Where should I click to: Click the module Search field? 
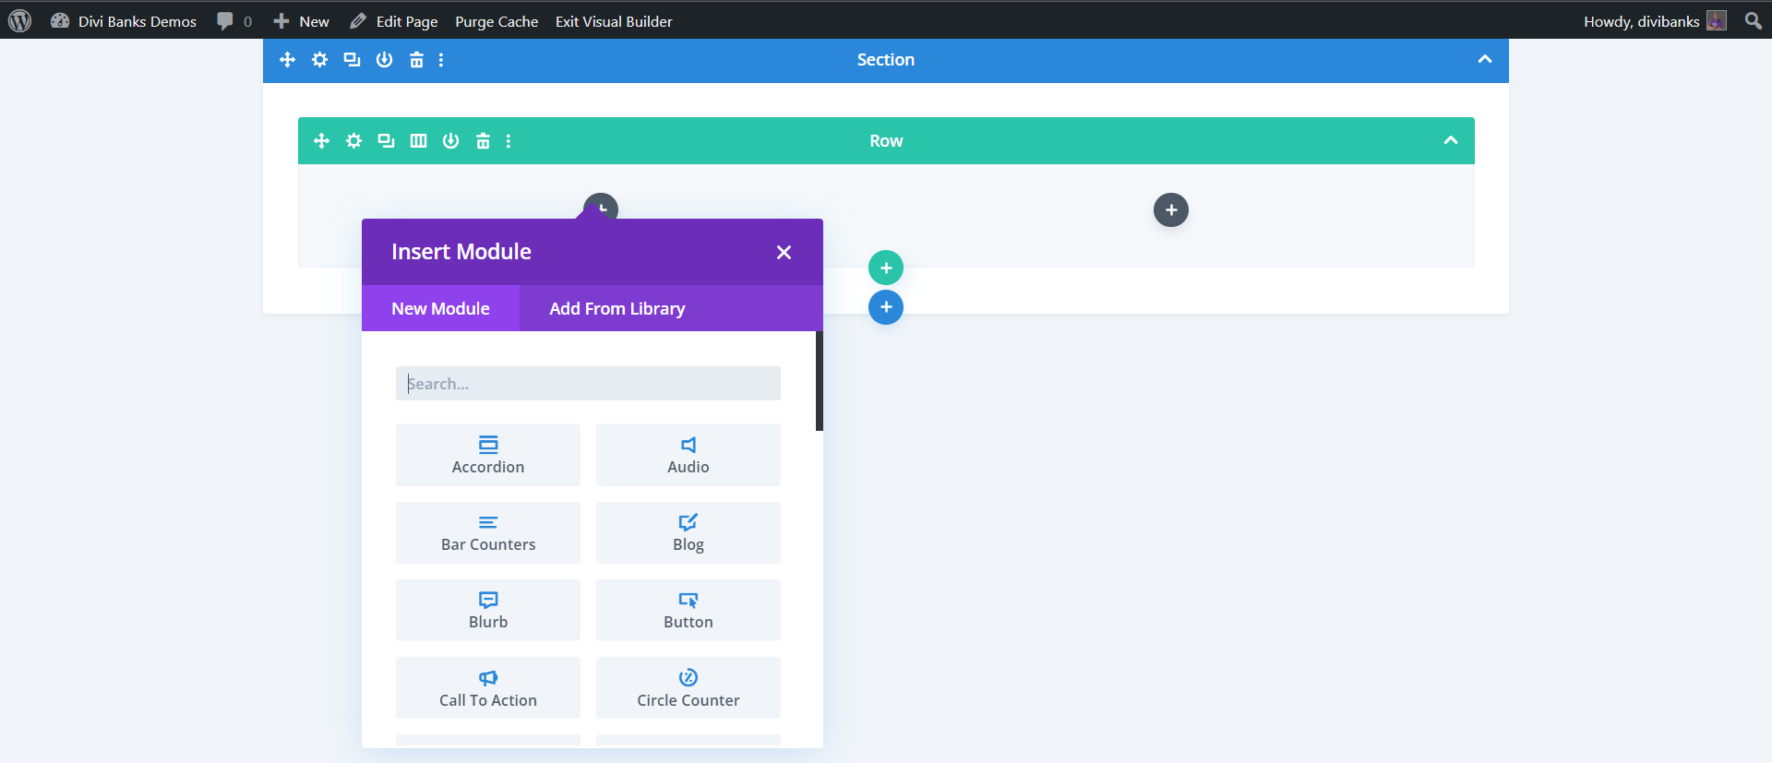588,384
